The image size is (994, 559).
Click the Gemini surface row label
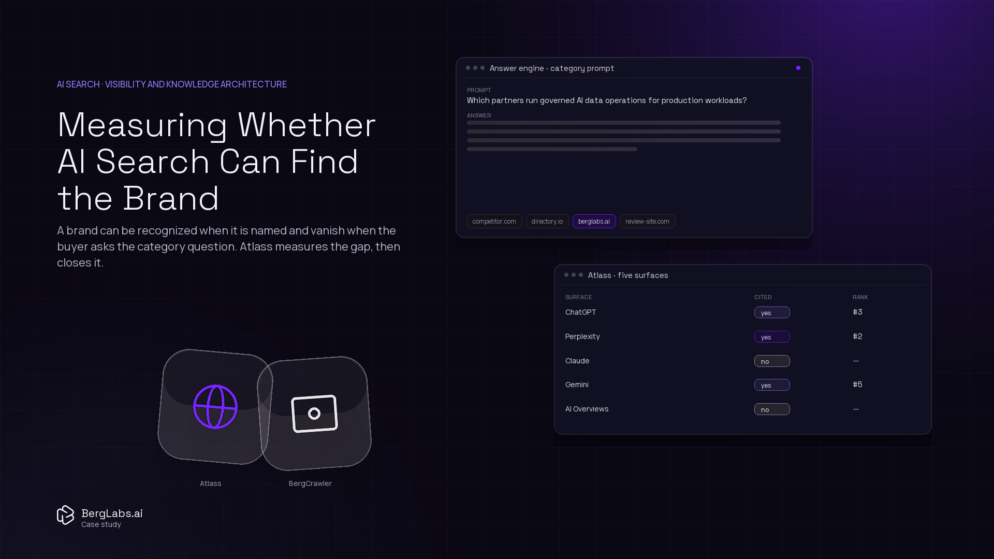[577, 385]
